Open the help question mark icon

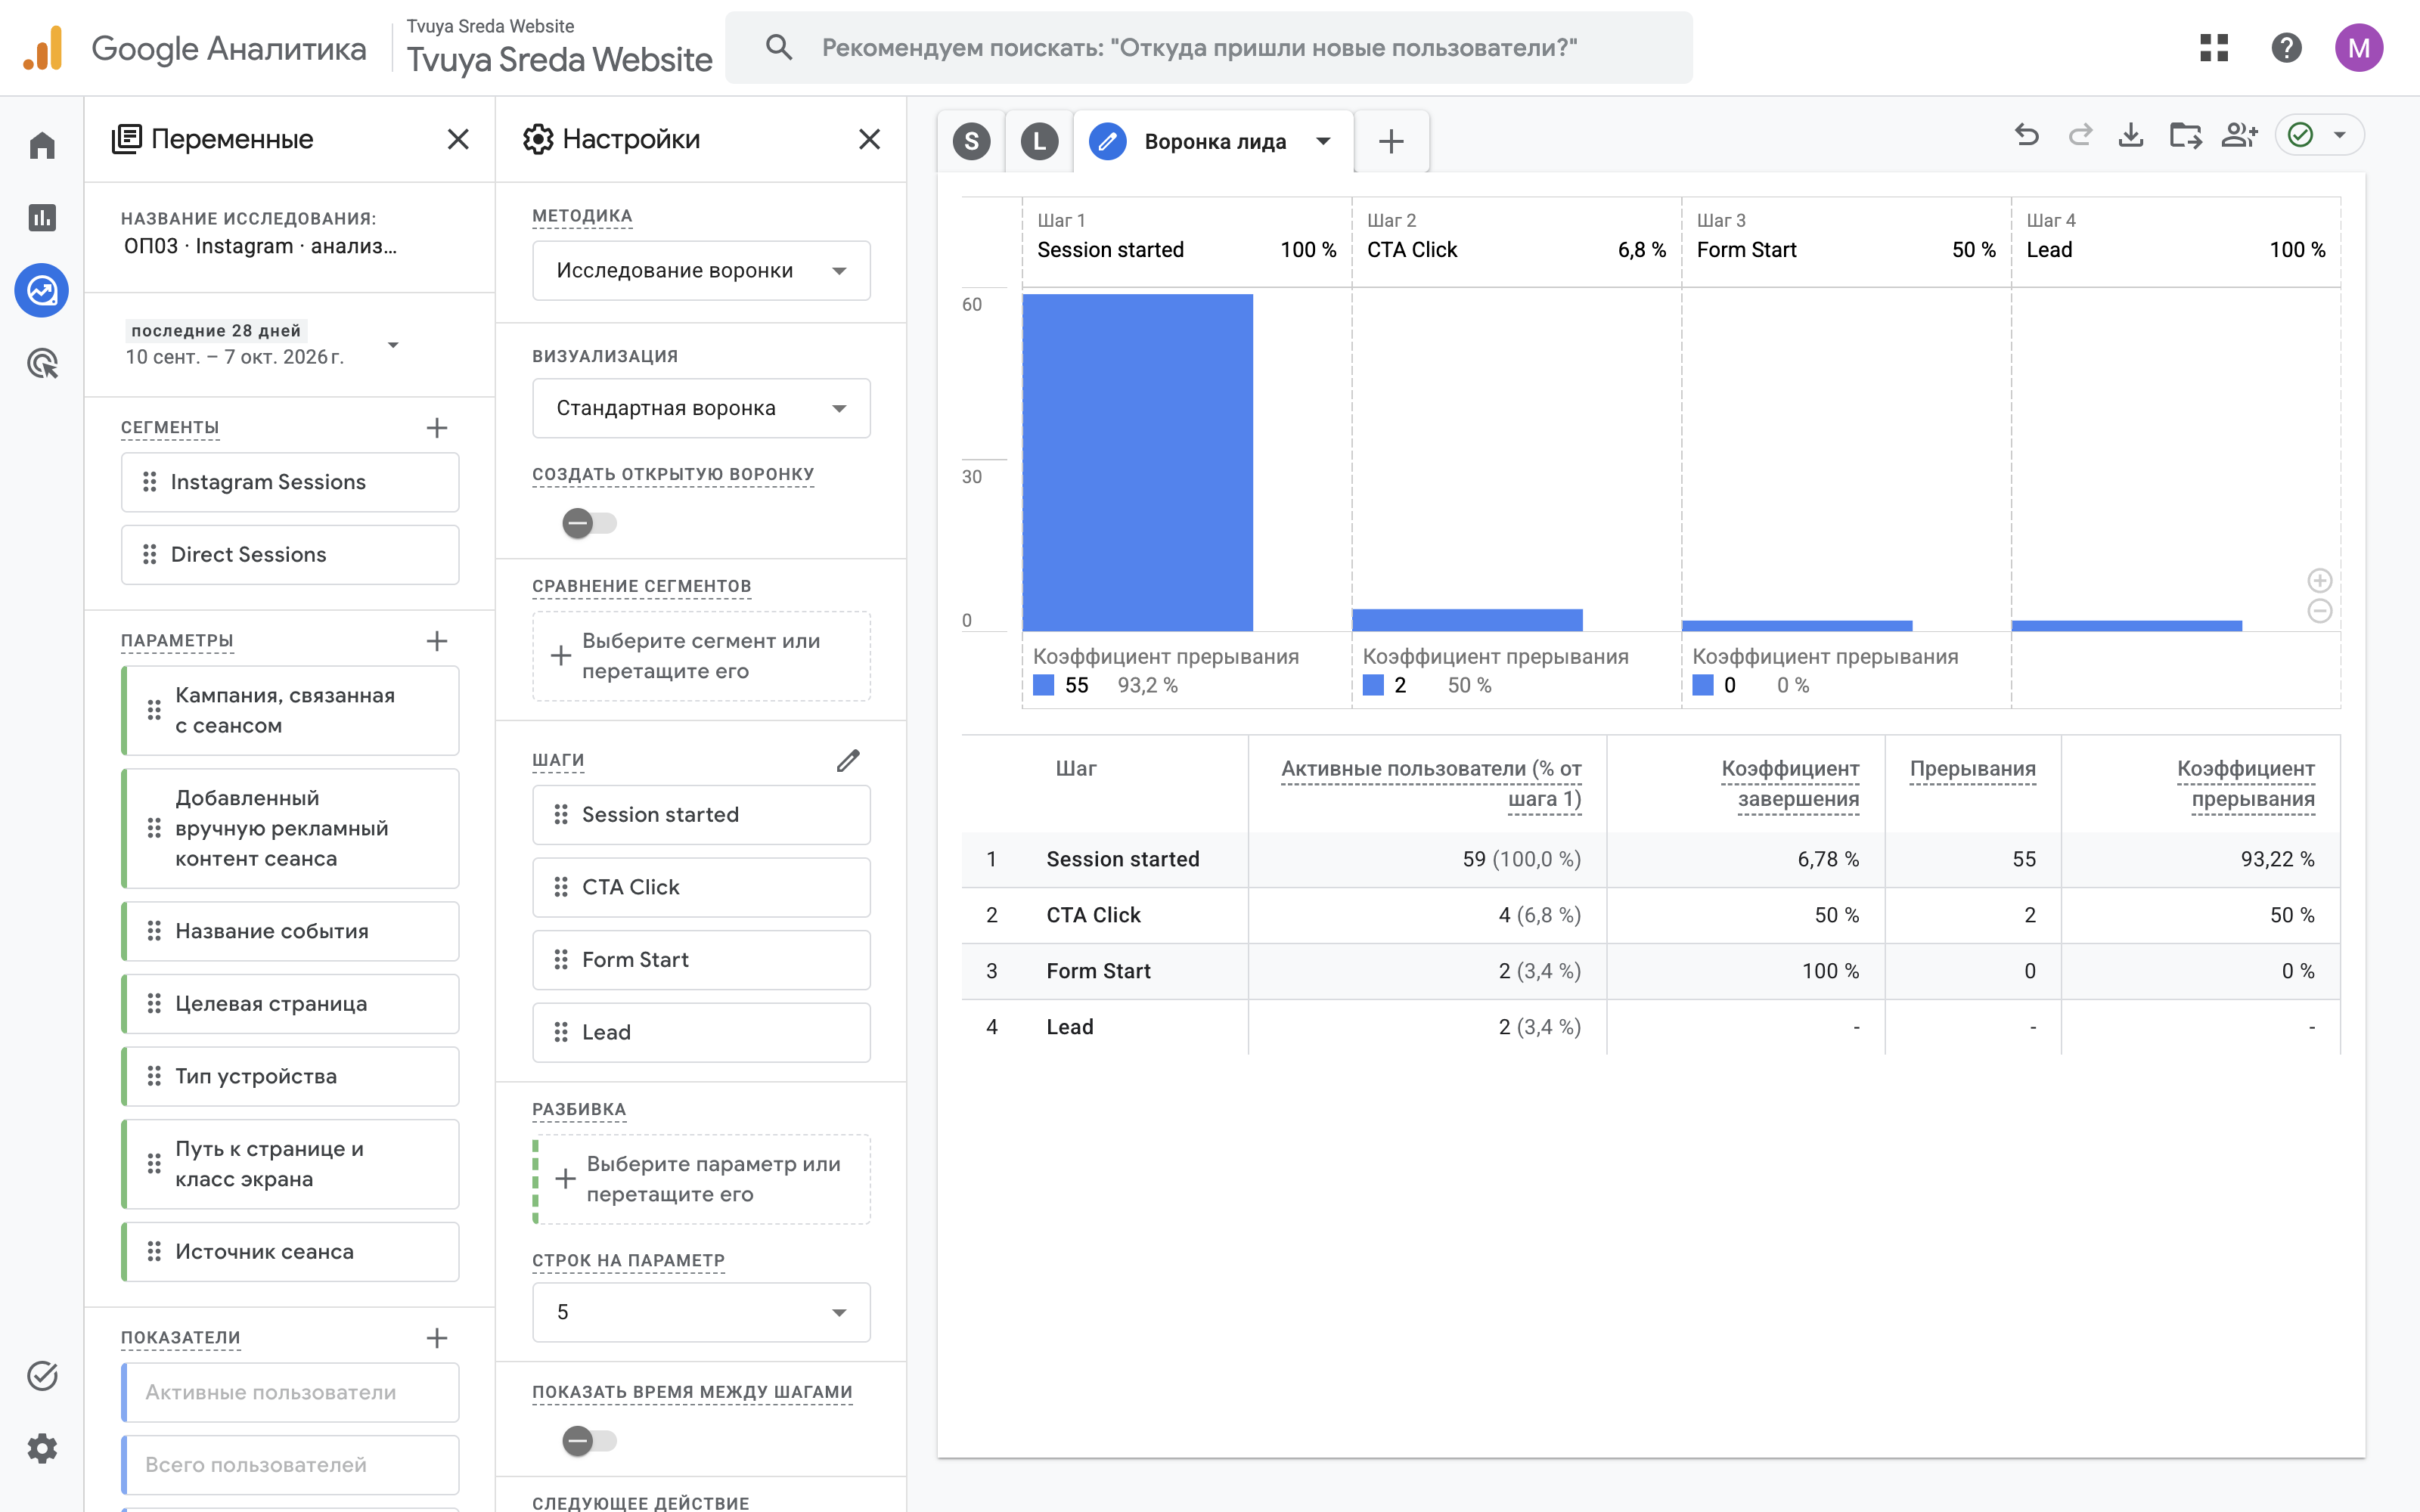click(x=2286, y=47)
